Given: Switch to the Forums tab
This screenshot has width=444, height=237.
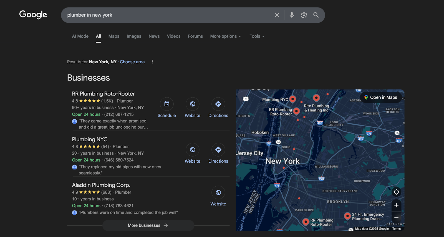Looking at the screenshot, I should 195,36.
